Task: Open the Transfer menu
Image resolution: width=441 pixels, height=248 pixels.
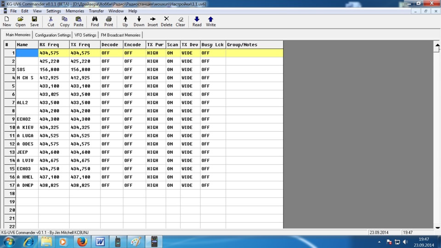Action: 96,11
